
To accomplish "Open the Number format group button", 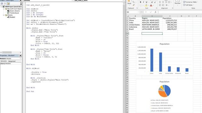I will point(177,3).
